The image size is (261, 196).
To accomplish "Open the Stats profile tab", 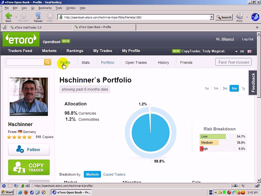I will (86, 63).
